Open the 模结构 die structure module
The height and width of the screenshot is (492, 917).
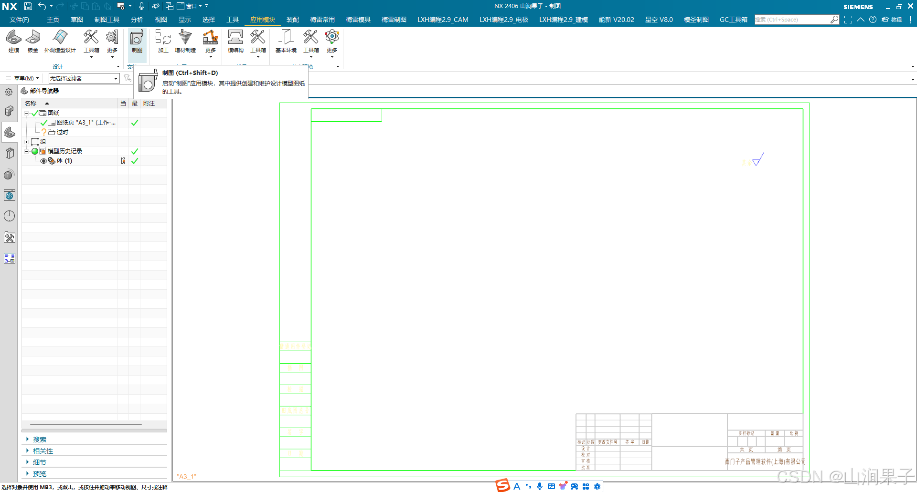coord(235,41)
